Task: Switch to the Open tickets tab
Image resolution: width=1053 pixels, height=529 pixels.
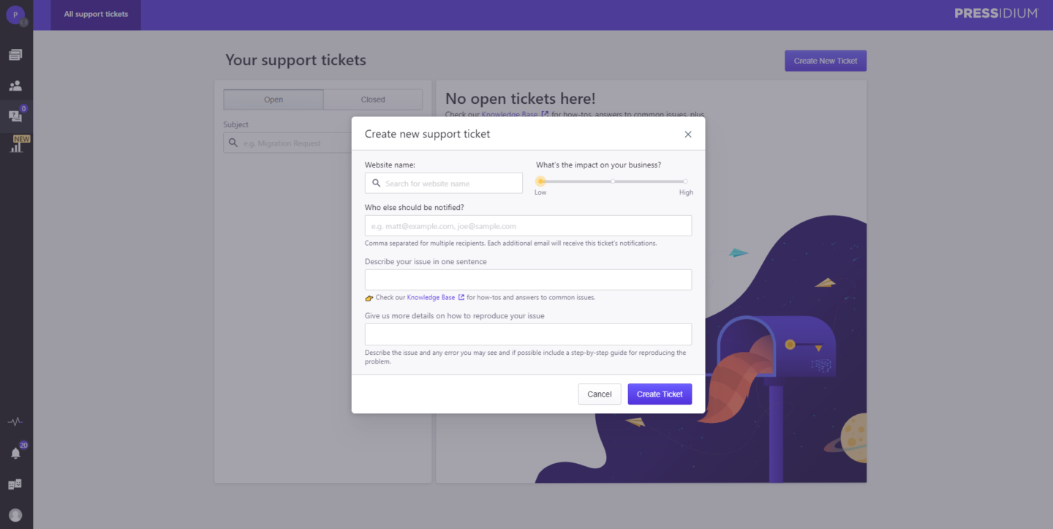Action: pyautogui.click(x=273, y=100)
